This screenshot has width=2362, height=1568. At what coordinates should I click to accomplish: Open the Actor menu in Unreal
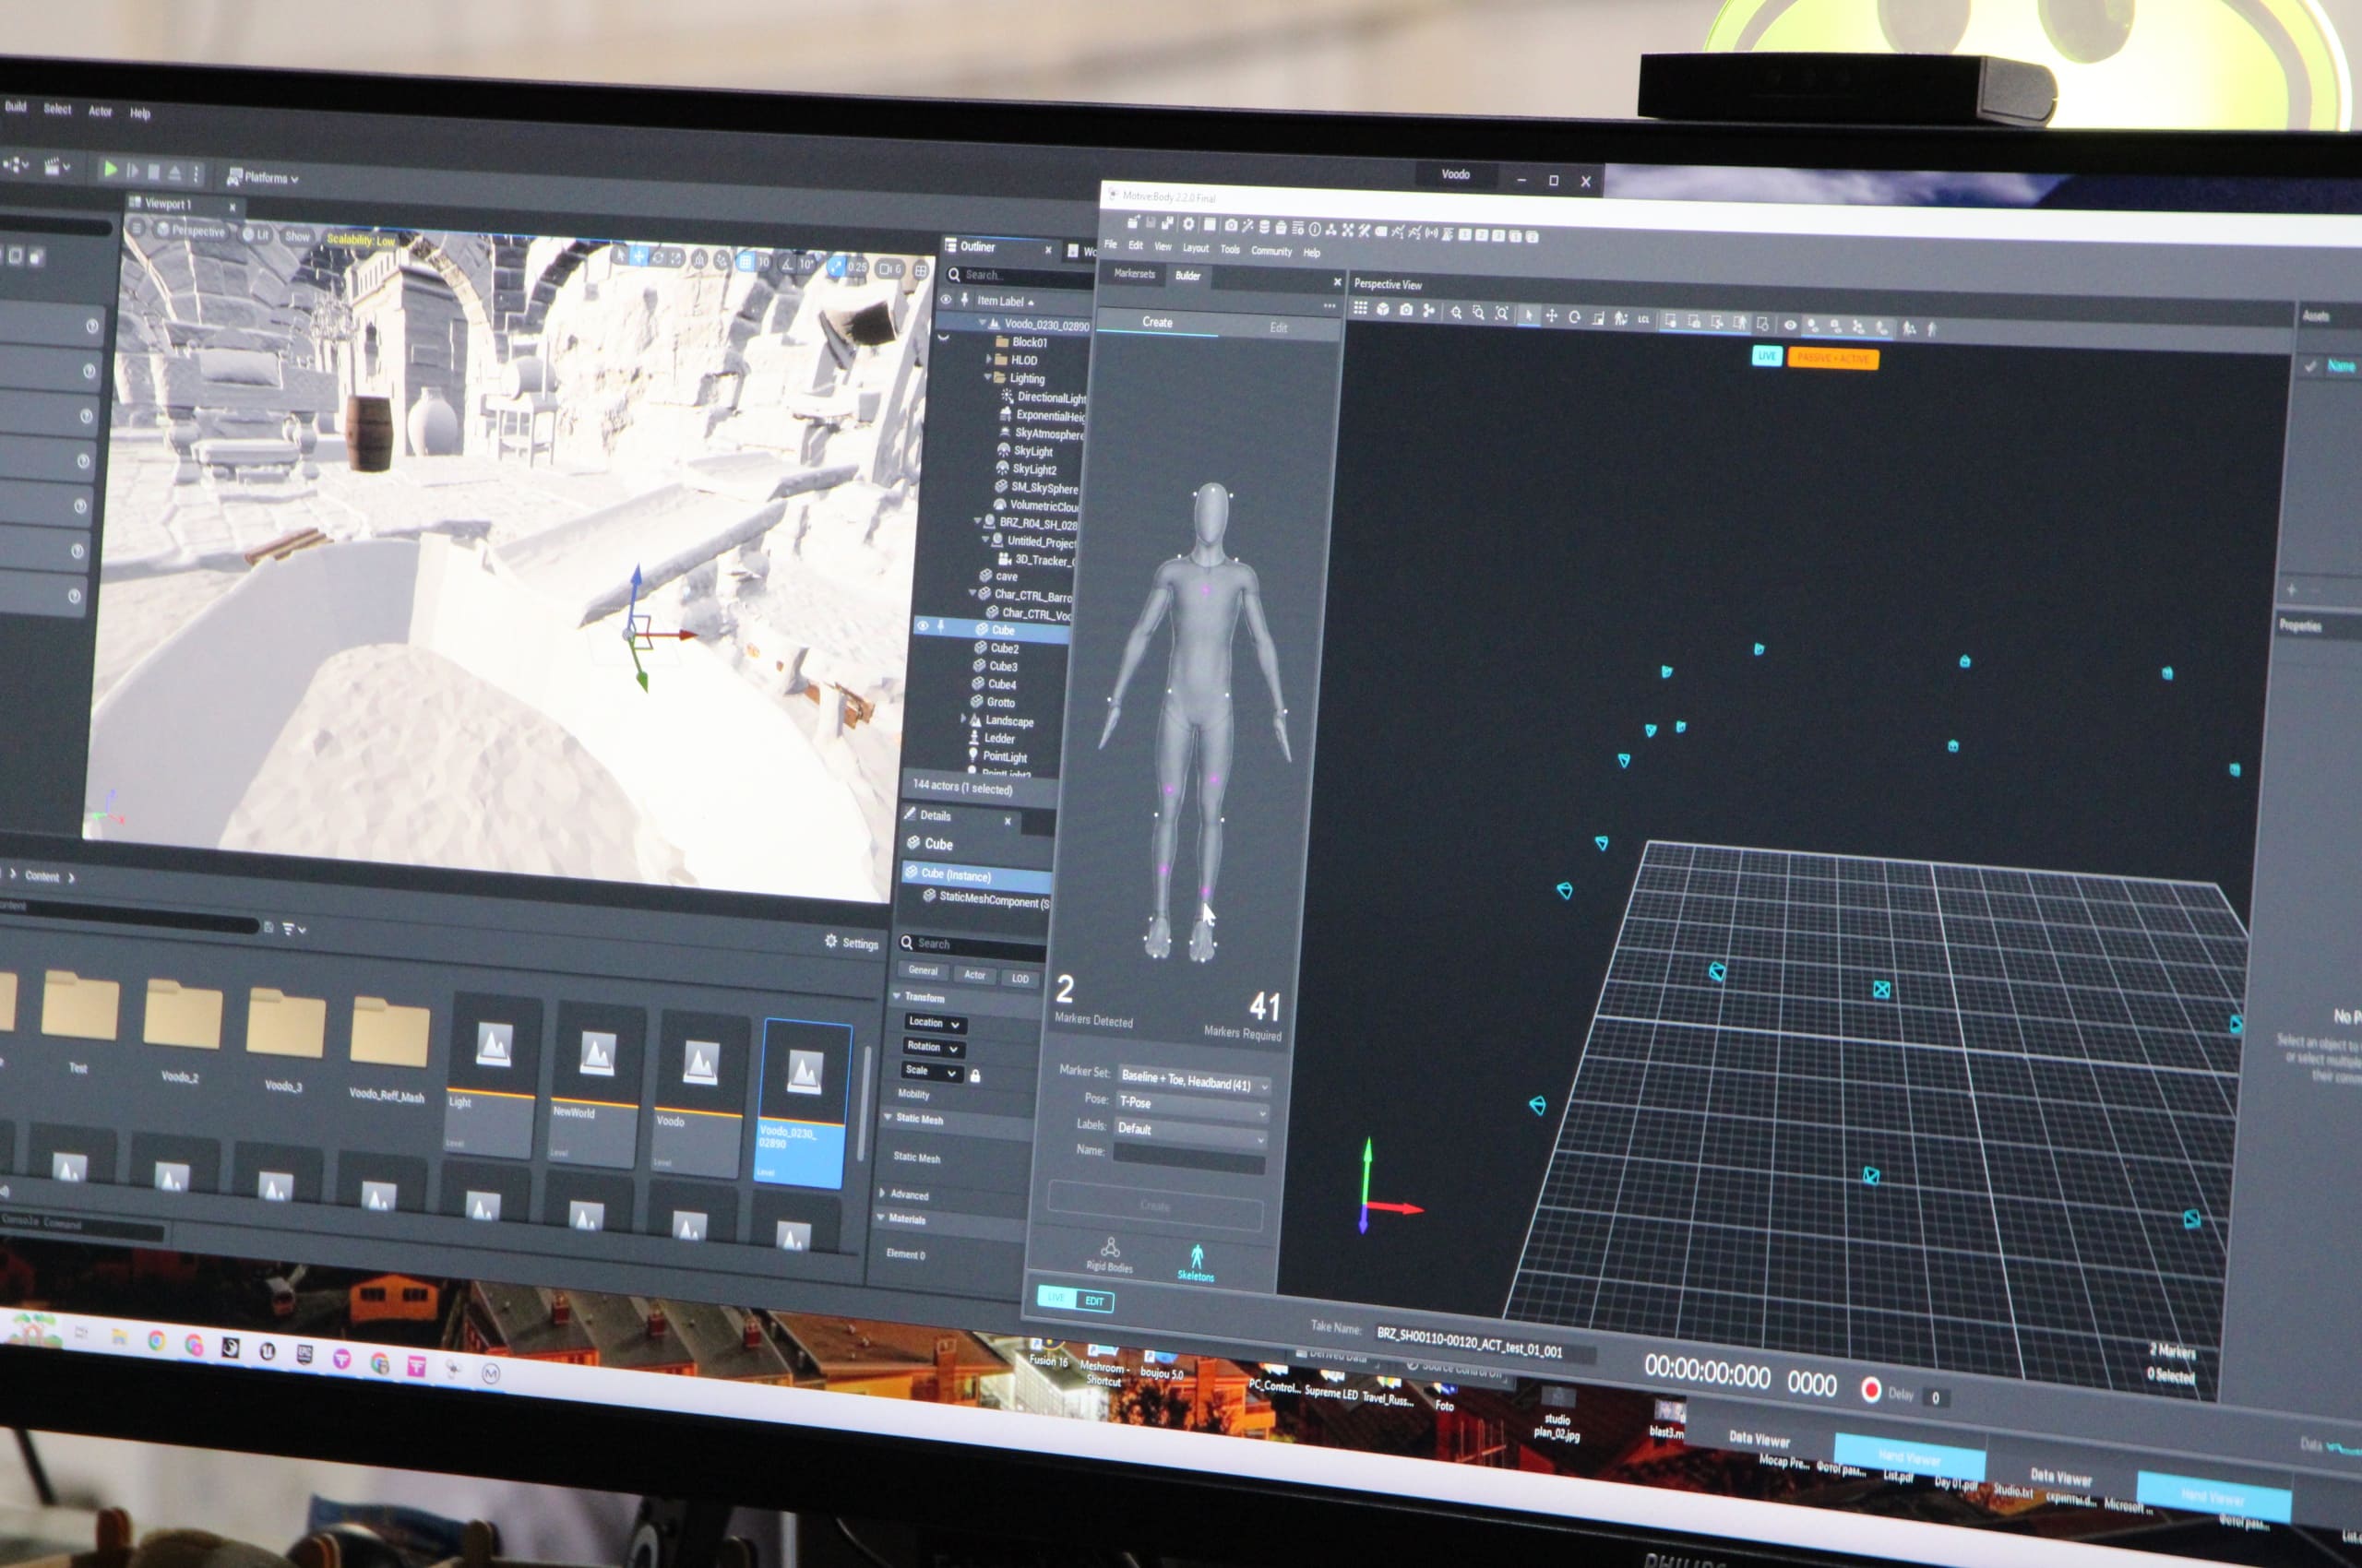(x=100, y=110)
